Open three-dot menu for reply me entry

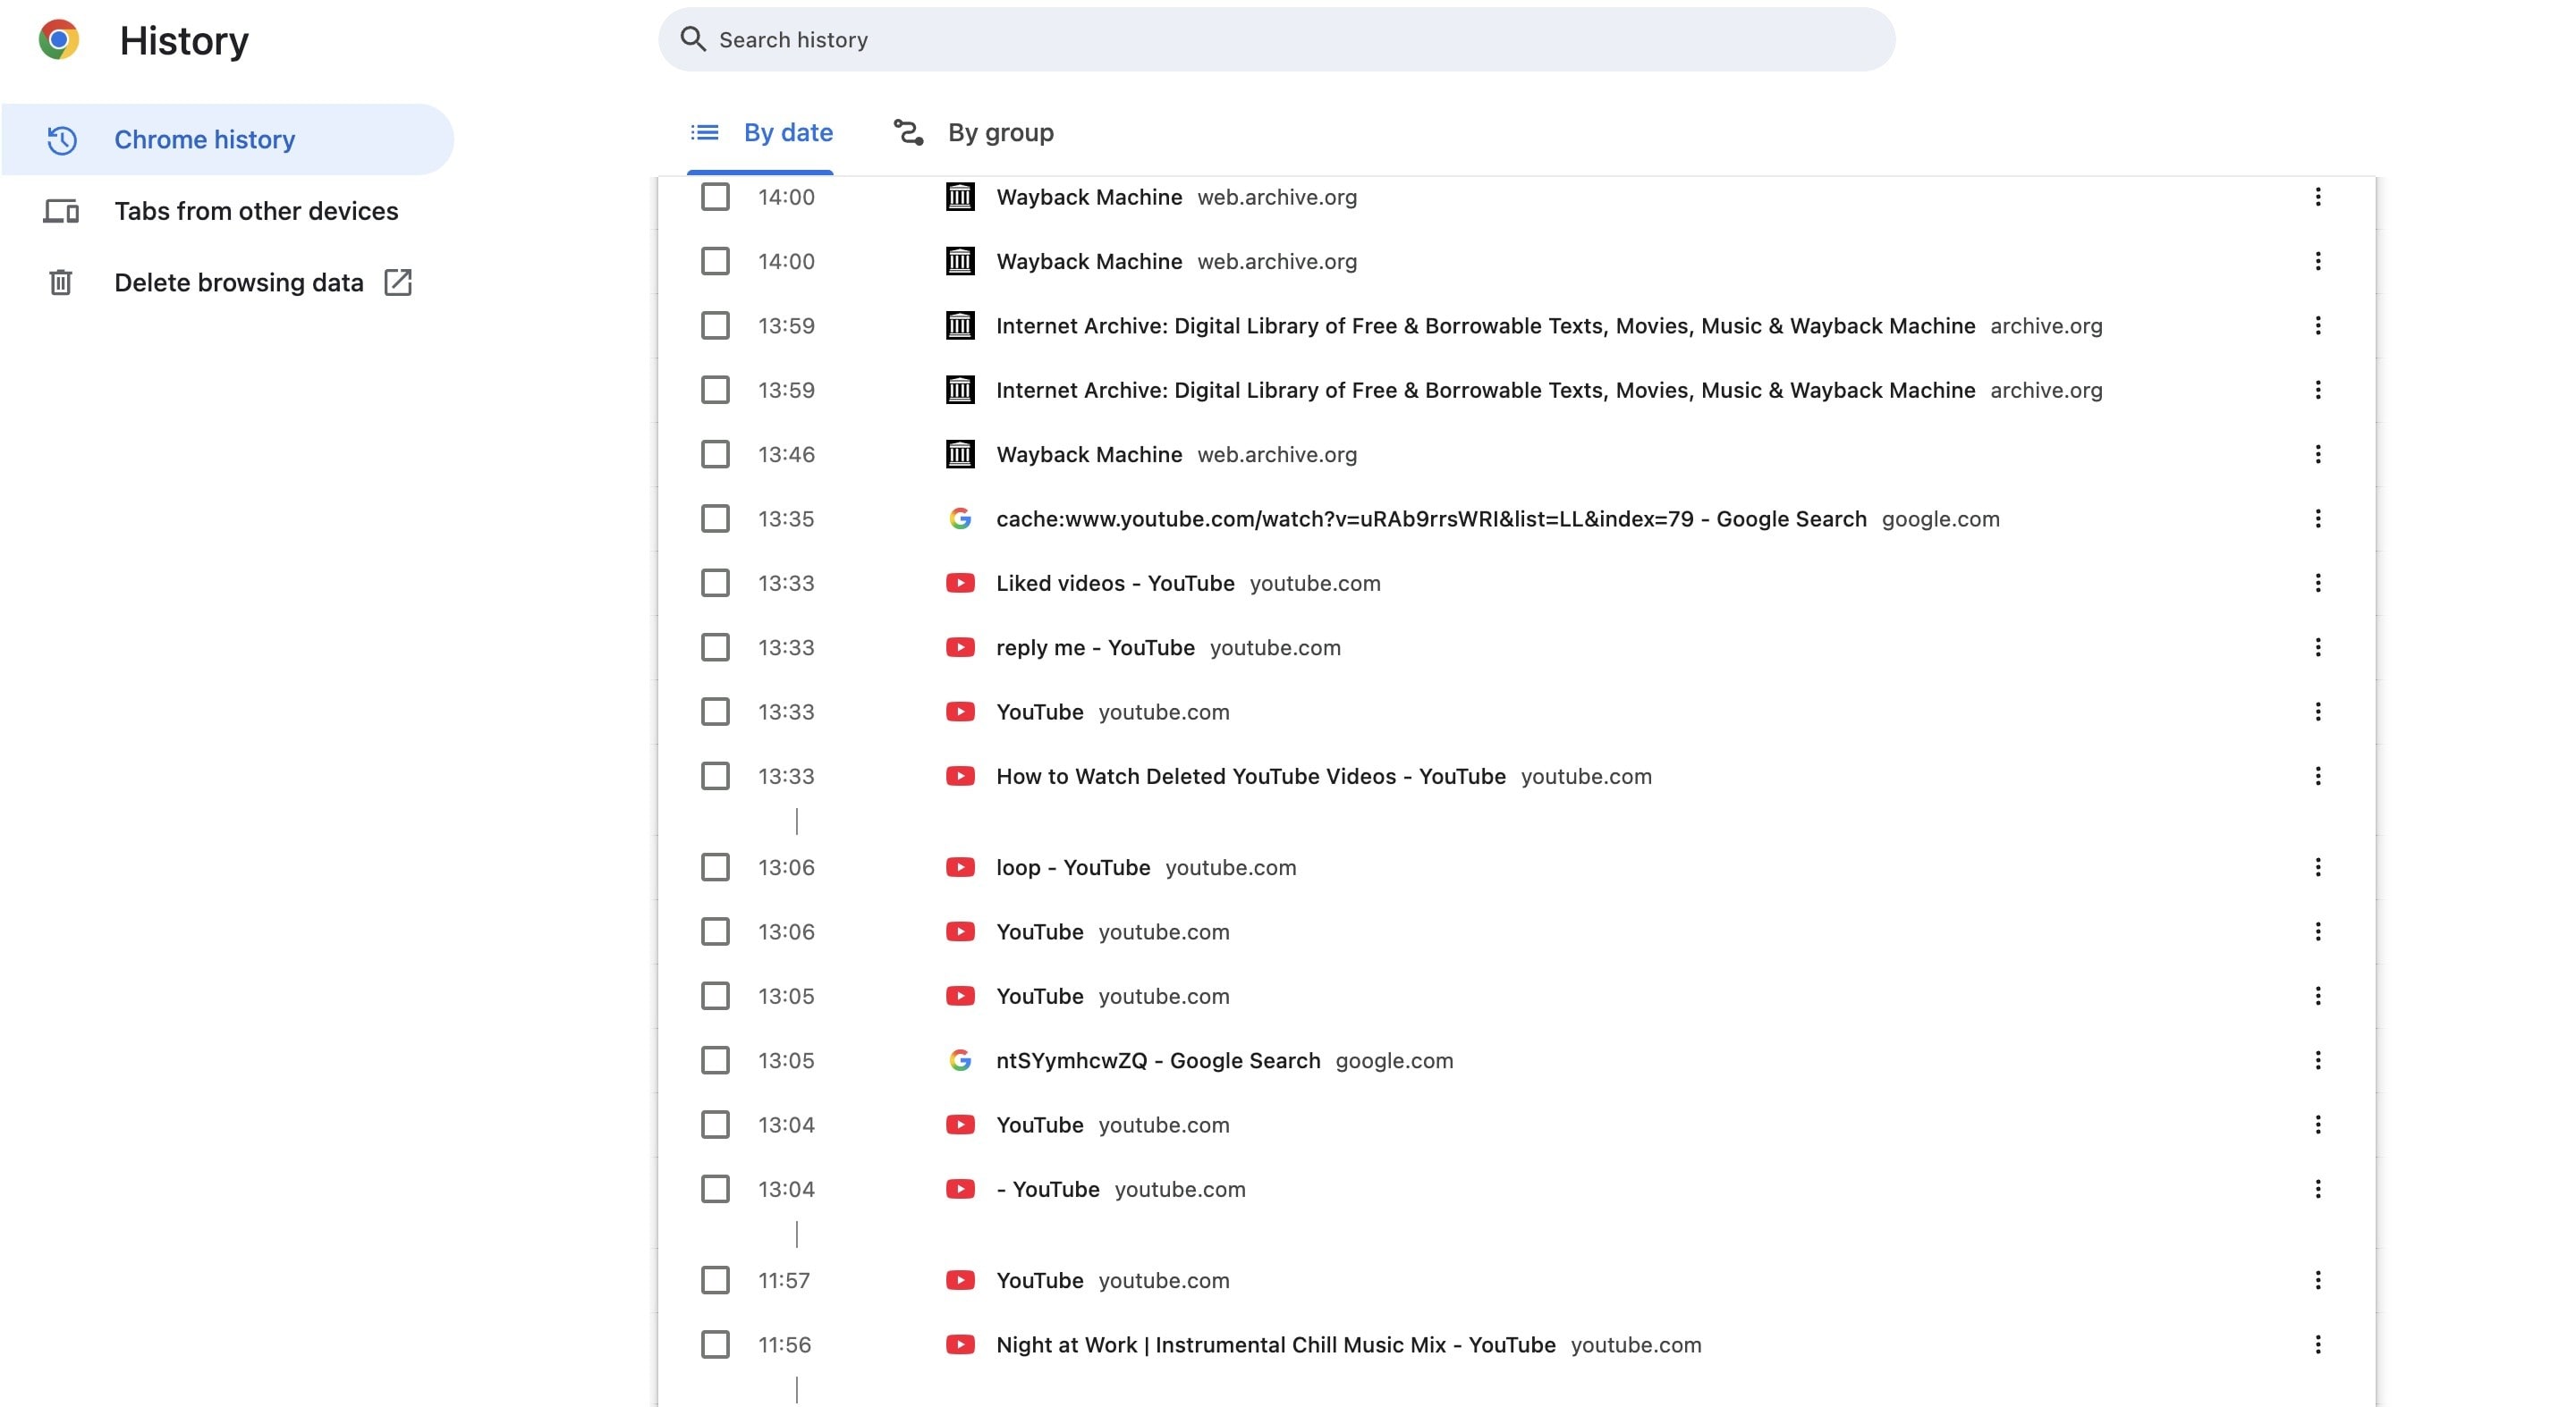[2317, 647]
